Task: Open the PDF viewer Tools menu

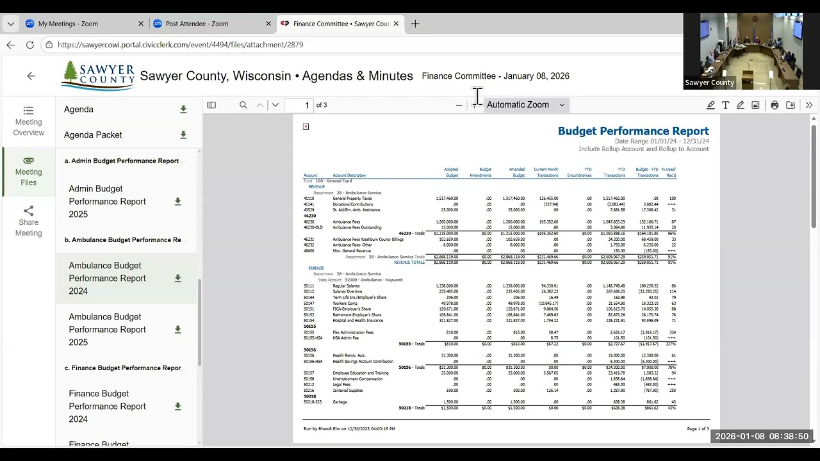Action: coord(809,105)
